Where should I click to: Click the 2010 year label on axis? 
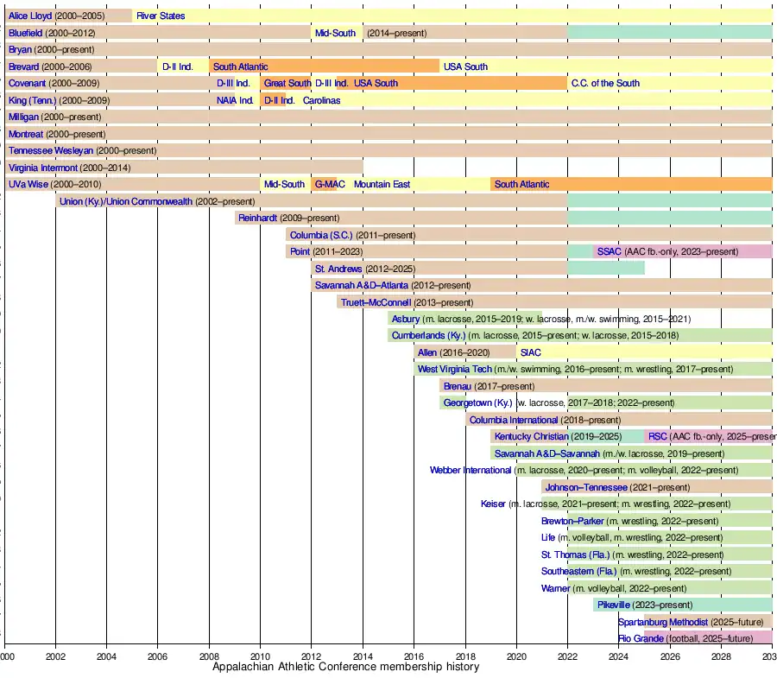pos(260,656)
